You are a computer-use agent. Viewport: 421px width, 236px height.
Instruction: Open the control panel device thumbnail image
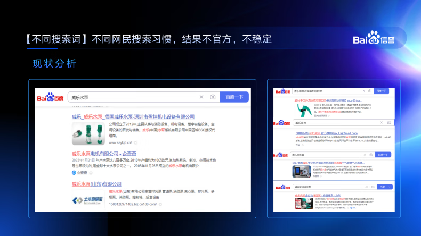pos(302,172)
